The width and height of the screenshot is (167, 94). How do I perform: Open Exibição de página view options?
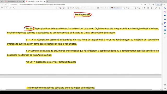[74, 8]
